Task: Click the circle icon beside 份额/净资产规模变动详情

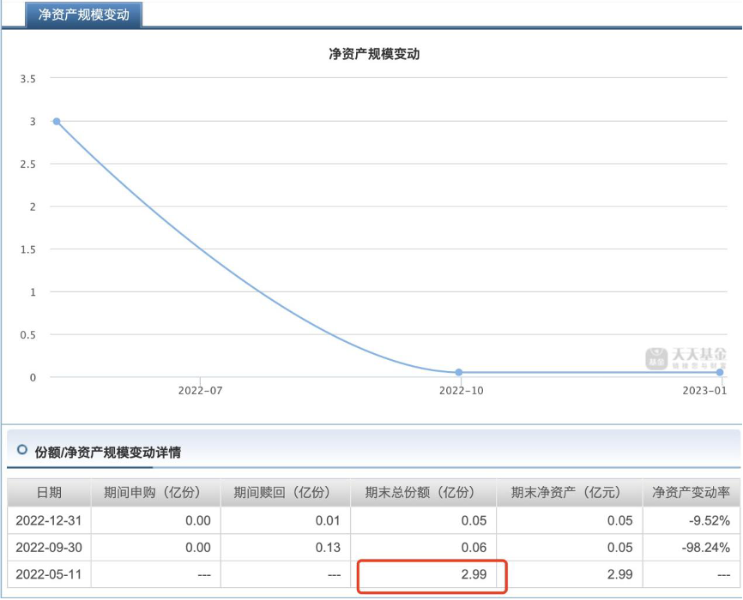Action: click(x=21, y=450)
